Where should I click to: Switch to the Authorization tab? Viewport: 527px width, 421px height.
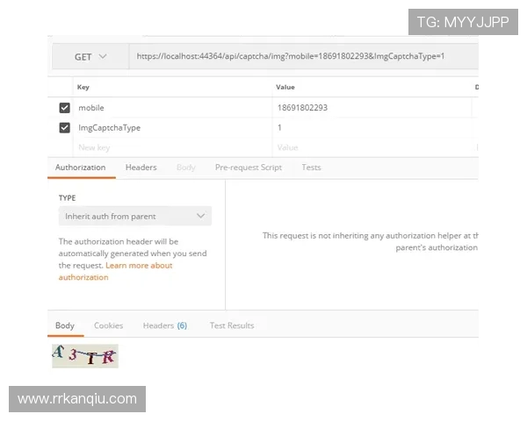tap(80, 168)
